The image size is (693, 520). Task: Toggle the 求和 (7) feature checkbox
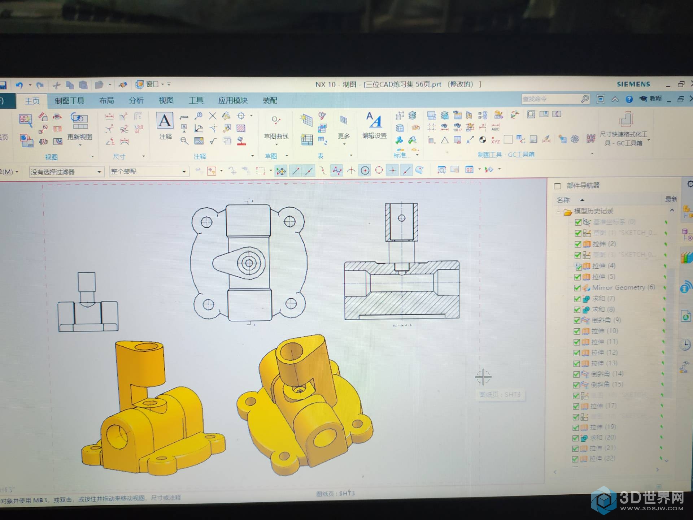click(x=577, y=299)
